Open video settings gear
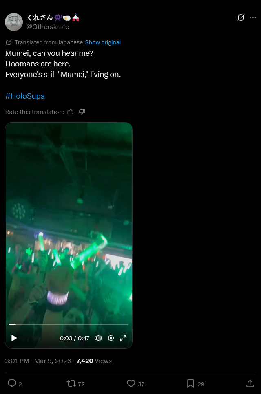This screenshot has width=261, height=394. (x=111, y=338)
